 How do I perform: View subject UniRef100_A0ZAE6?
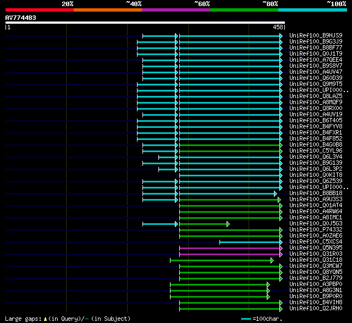coord(316,236)
